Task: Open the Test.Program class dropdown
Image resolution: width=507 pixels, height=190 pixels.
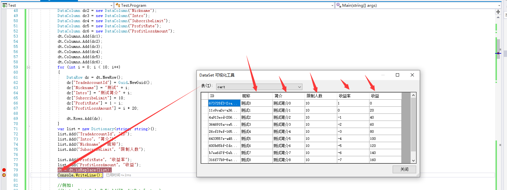Action: pos(225,5)
